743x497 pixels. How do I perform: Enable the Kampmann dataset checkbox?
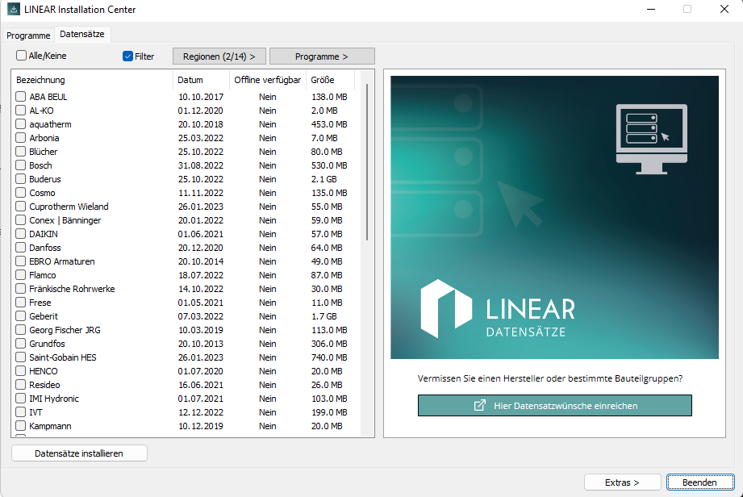(x=21, y=427)
